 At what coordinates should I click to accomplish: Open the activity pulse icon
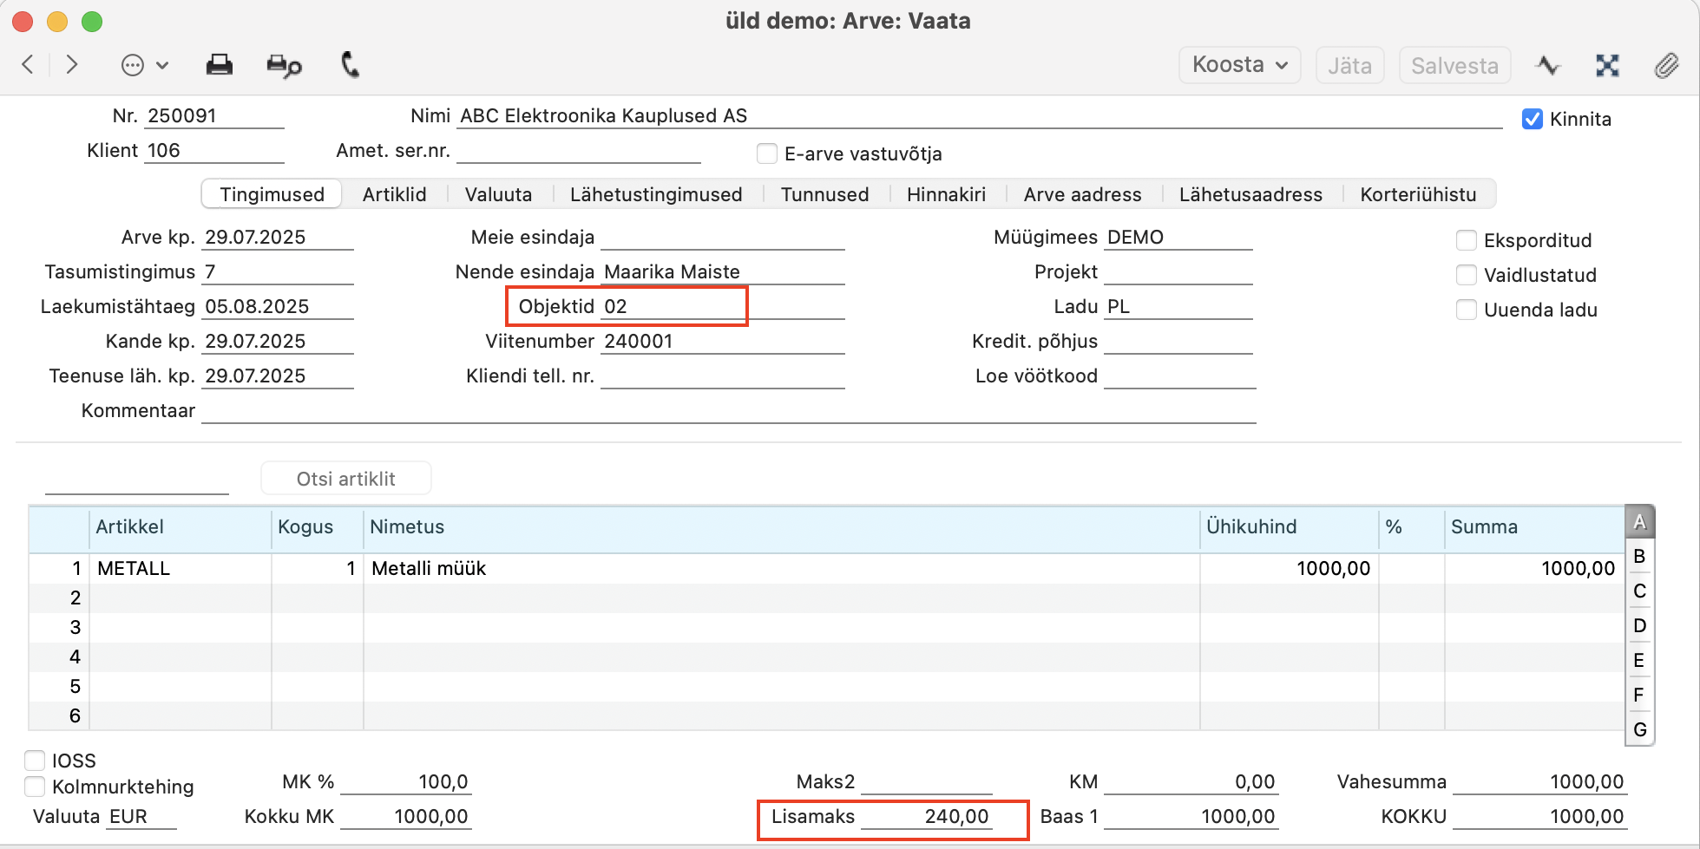(x=1548, y=66)
